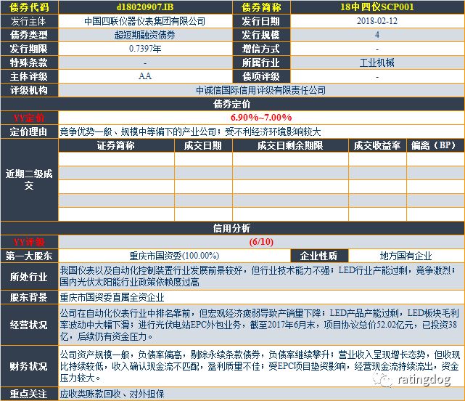This screenshot has width=465, height=401.
Task: Click the 成交日剩余期限 column header
Action: (290, 145)
